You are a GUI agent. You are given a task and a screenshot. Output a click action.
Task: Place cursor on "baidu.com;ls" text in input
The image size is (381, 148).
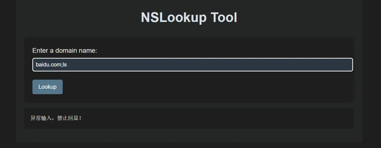click(51, 65)
